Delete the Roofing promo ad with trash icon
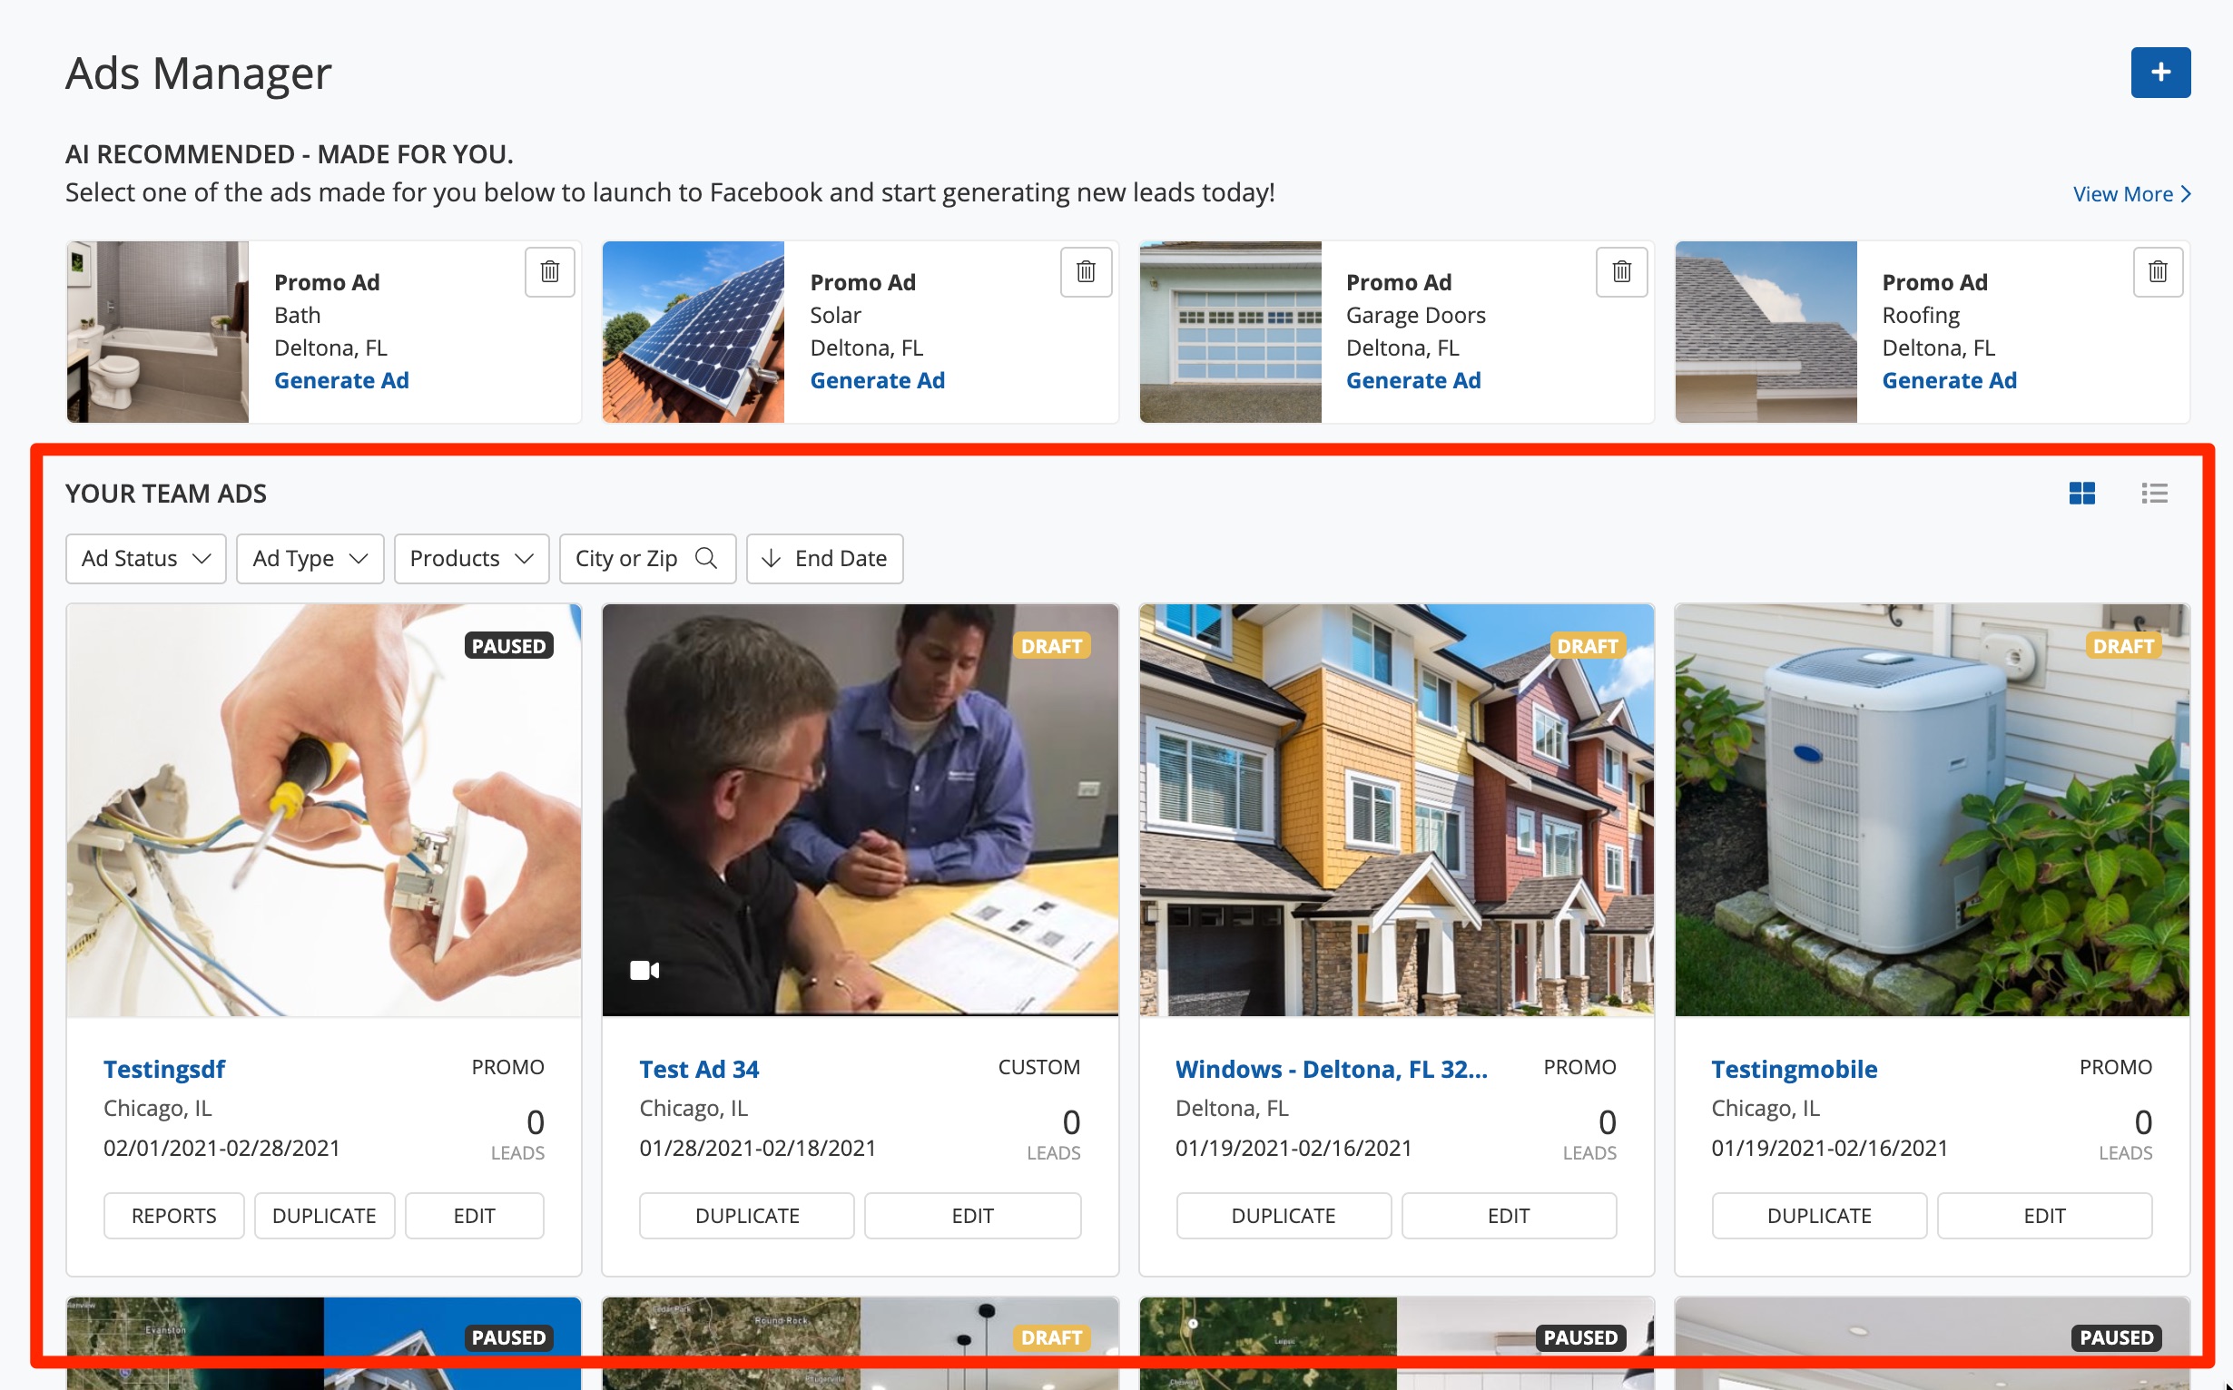This screenshot has height=1390, width=2233. [x=2157, y=271]
